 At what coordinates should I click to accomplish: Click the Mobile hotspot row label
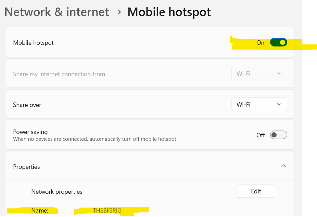point(33,43)
